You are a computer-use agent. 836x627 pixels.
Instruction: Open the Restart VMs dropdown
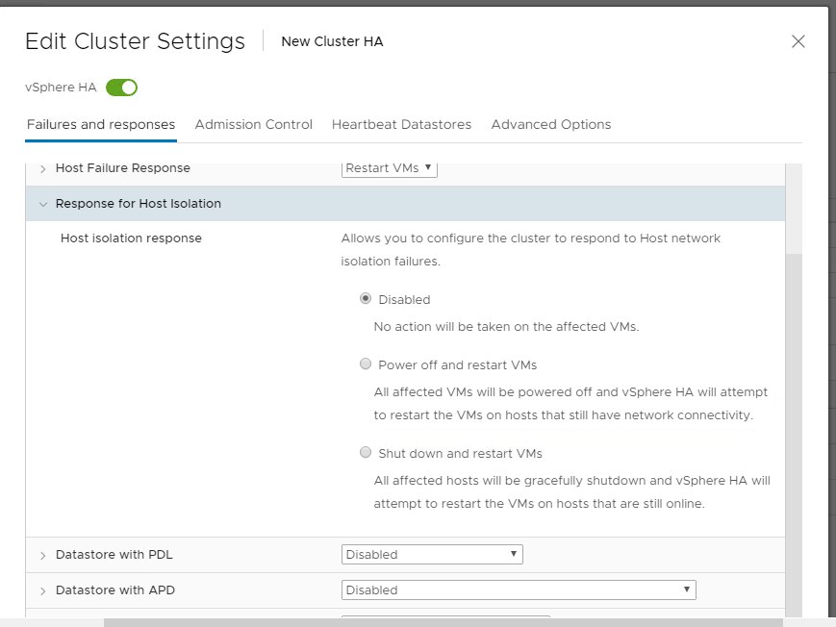click(x=390, y=168)
